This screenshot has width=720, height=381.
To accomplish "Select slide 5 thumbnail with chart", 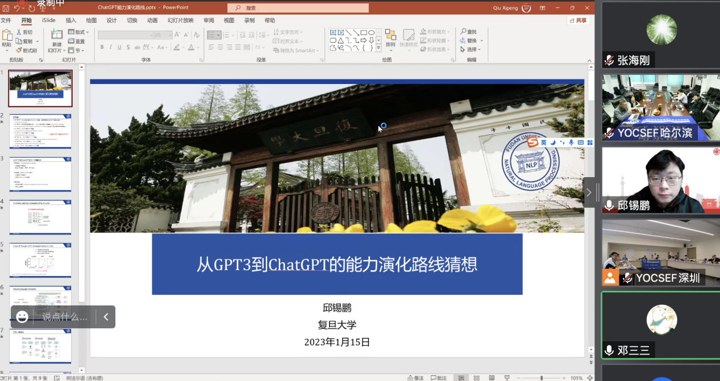I will coord(40,260).
